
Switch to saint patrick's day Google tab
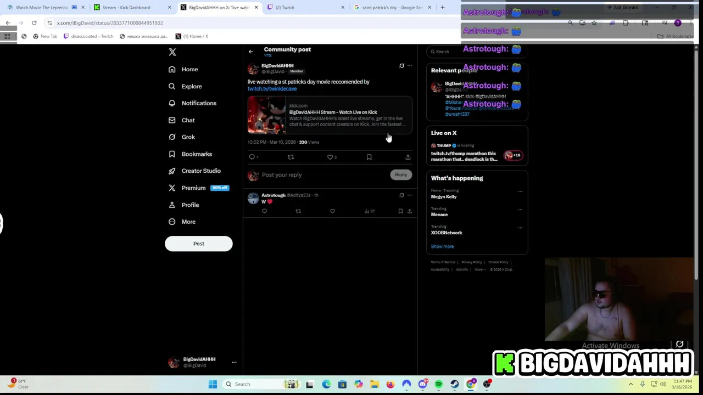[x=392, y=8]
